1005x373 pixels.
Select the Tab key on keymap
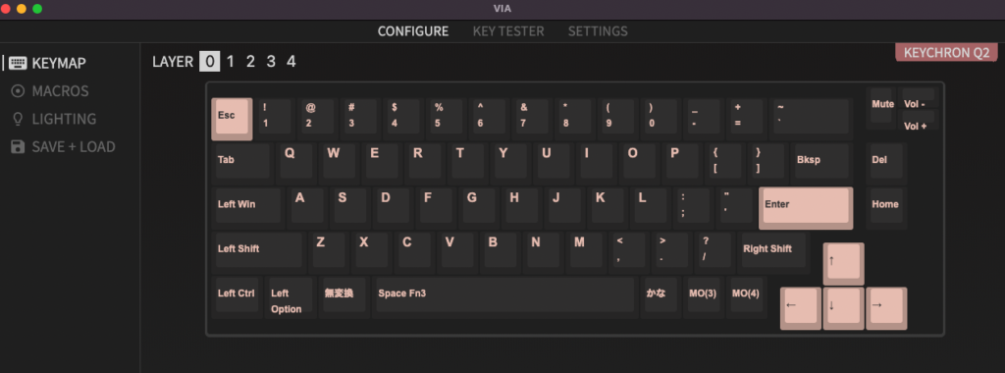pos(243,162)
